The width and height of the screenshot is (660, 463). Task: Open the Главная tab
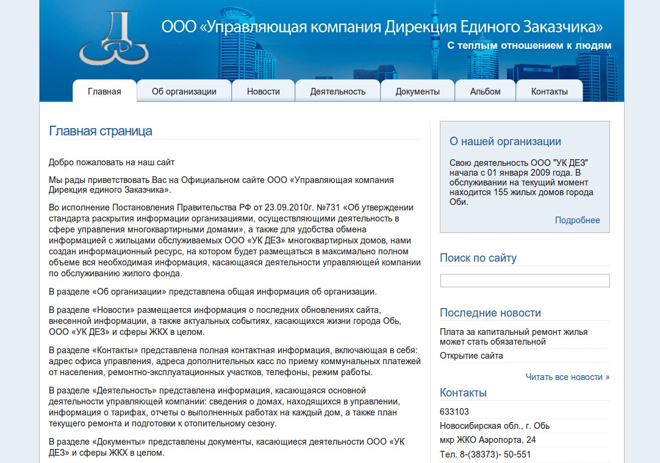104,92
